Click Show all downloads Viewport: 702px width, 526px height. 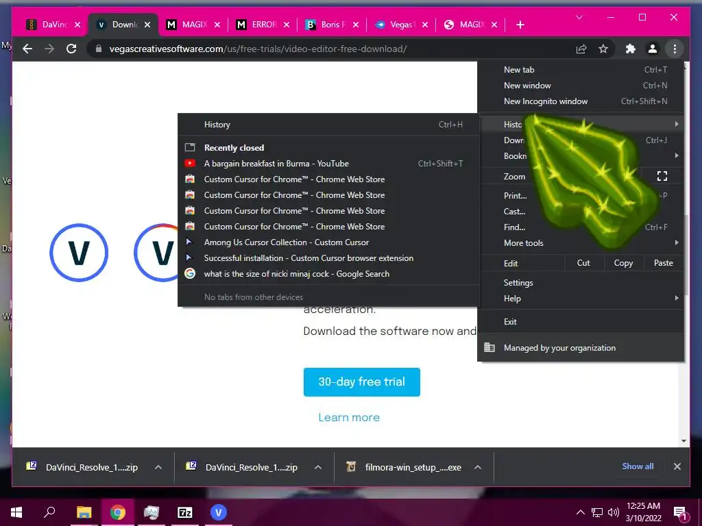(638, 466)
